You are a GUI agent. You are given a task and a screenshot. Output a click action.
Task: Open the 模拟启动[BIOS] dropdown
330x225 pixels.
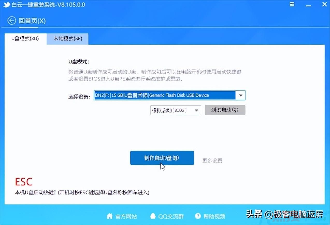[x=176, y=110]
